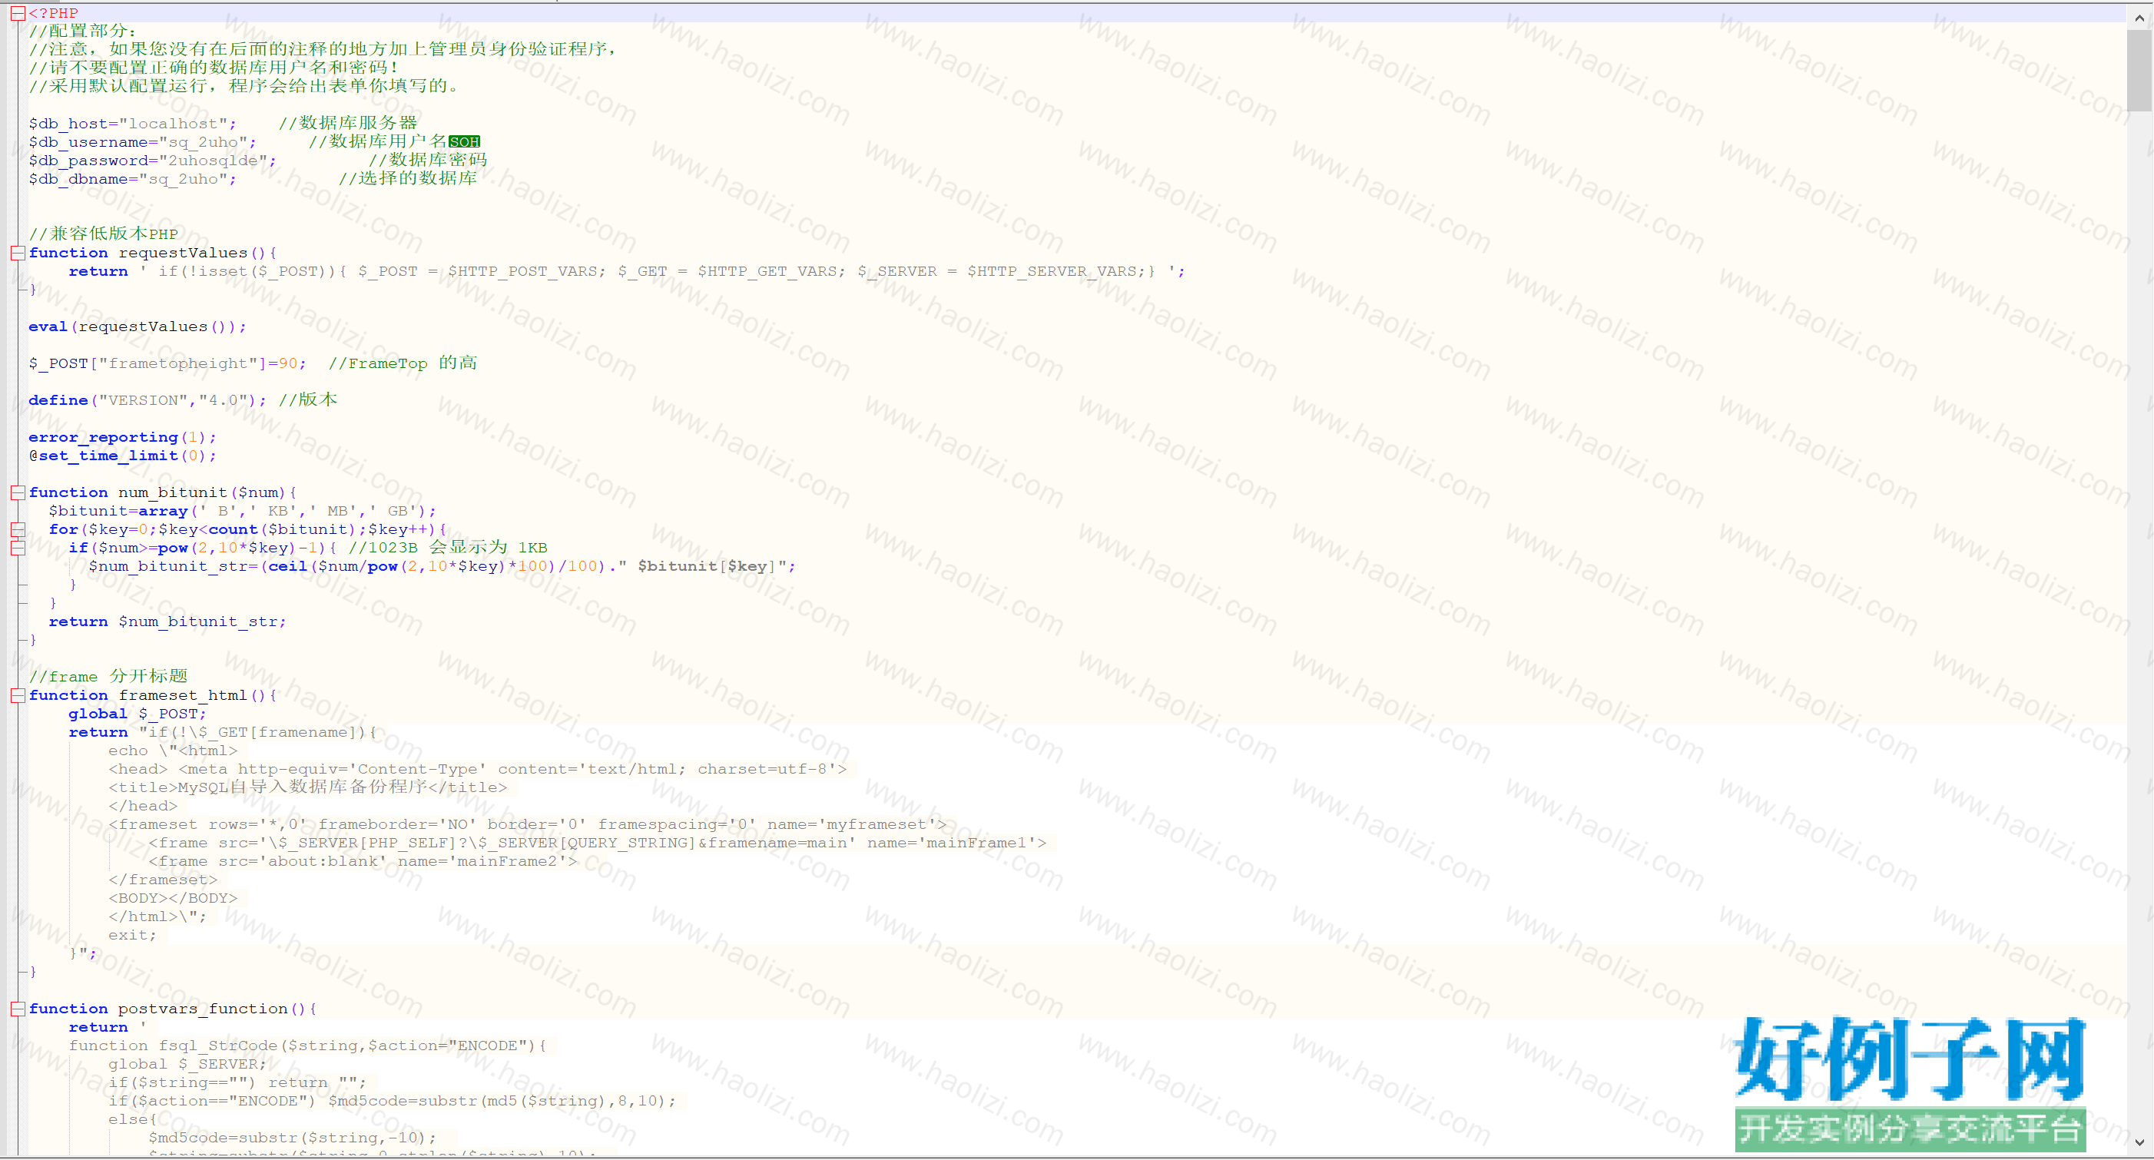
Task: Click the //配置部分: comment line
Action: (82, 31)
